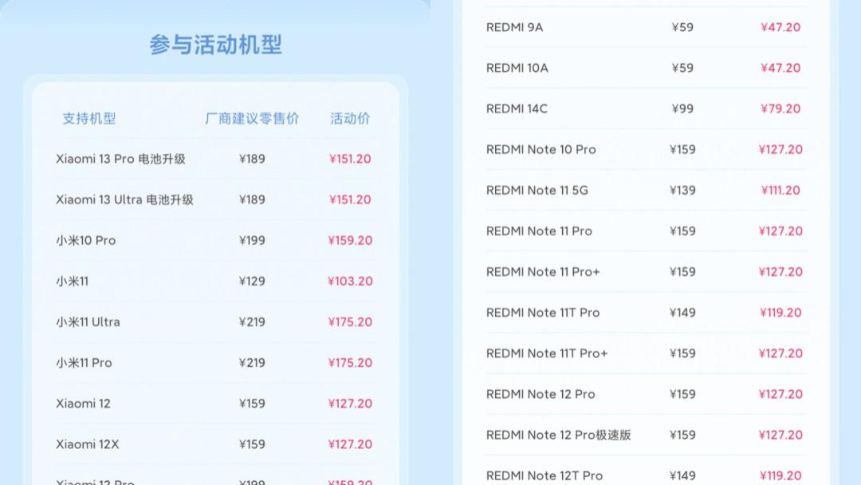The height and width of the screenshot is (485, 861).
Task: Click the 厂商建议零售价 column header
Action: (x=252, y=118)
